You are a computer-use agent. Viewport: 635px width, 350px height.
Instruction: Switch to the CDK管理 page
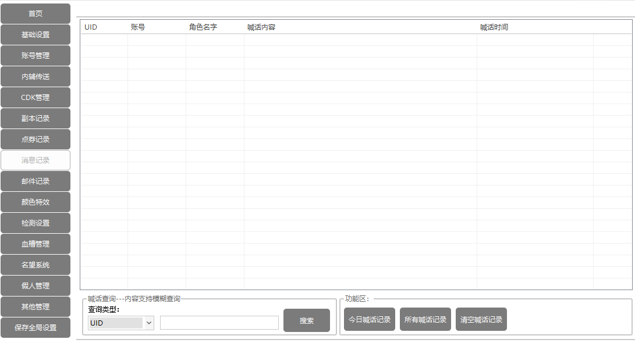(36, 98)
